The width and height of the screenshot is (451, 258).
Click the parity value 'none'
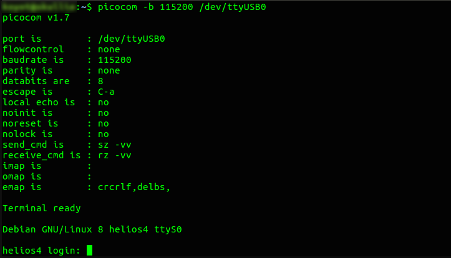coord(109,71)
